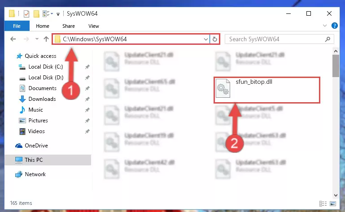Click the scrollbar down arrow

(336, 195)
